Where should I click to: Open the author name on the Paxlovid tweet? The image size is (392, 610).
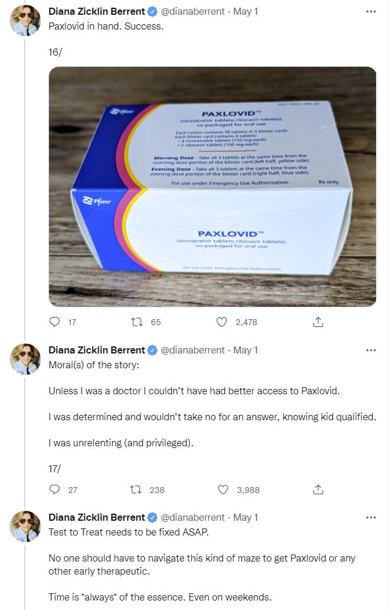coord(97,11)
